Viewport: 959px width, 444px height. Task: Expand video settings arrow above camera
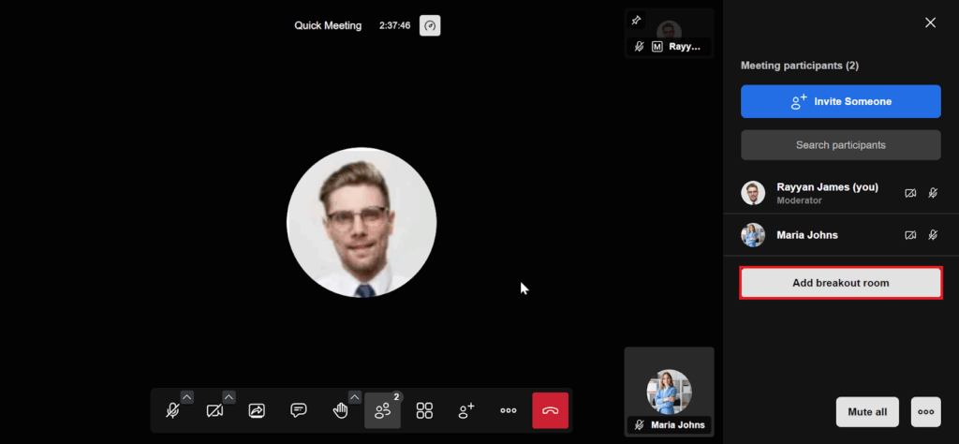point(229,396)
